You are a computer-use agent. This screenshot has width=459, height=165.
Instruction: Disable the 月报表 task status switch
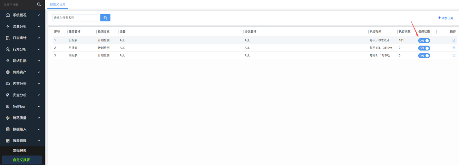coord(424,48)
